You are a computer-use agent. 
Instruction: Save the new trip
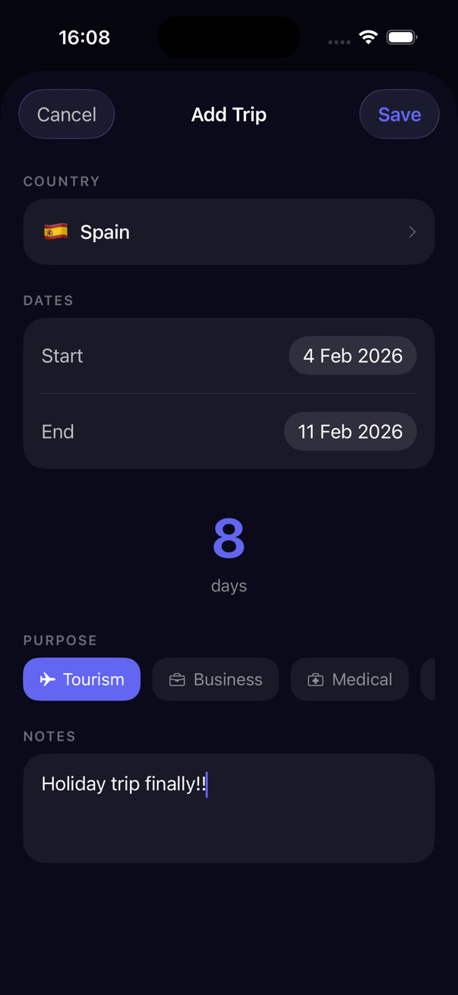pyautogui.click(x=399, y=114)
